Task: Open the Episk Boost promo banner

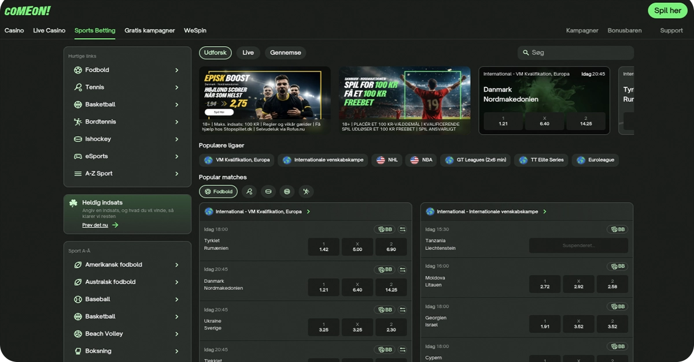Action: (265, 100)
